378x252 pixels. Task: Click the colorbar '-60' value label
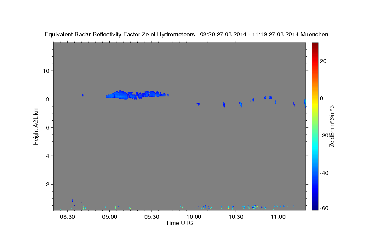[324, 208]
